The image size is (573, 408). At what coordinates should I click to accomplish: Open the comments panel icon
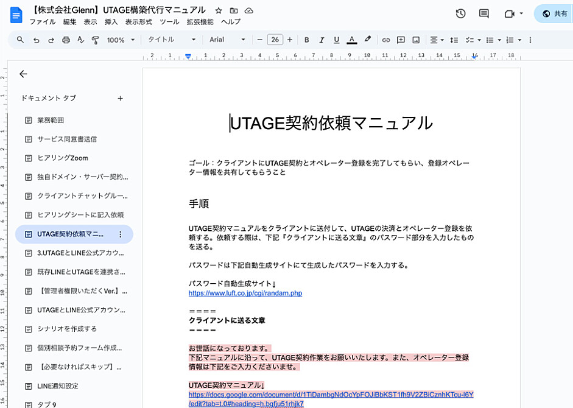click(x=484, y=14)
